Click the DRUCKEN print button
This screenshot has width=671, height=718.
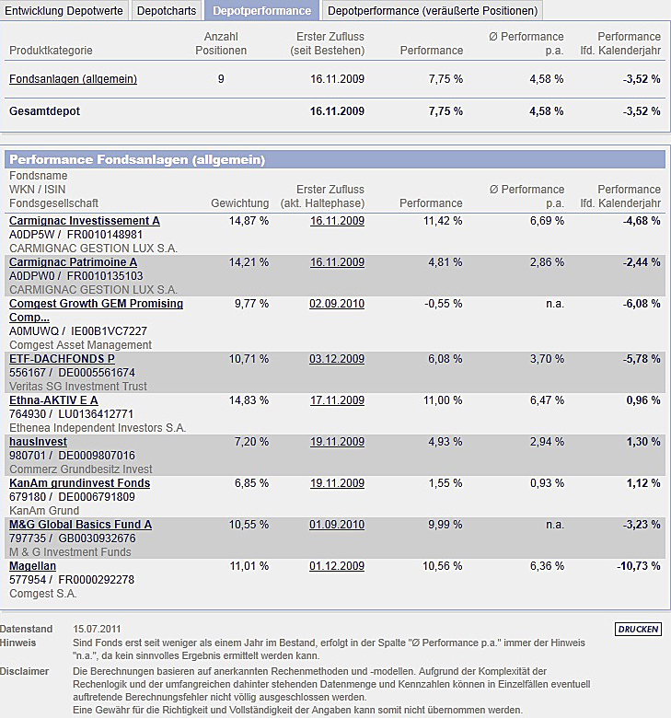(638, 629)
